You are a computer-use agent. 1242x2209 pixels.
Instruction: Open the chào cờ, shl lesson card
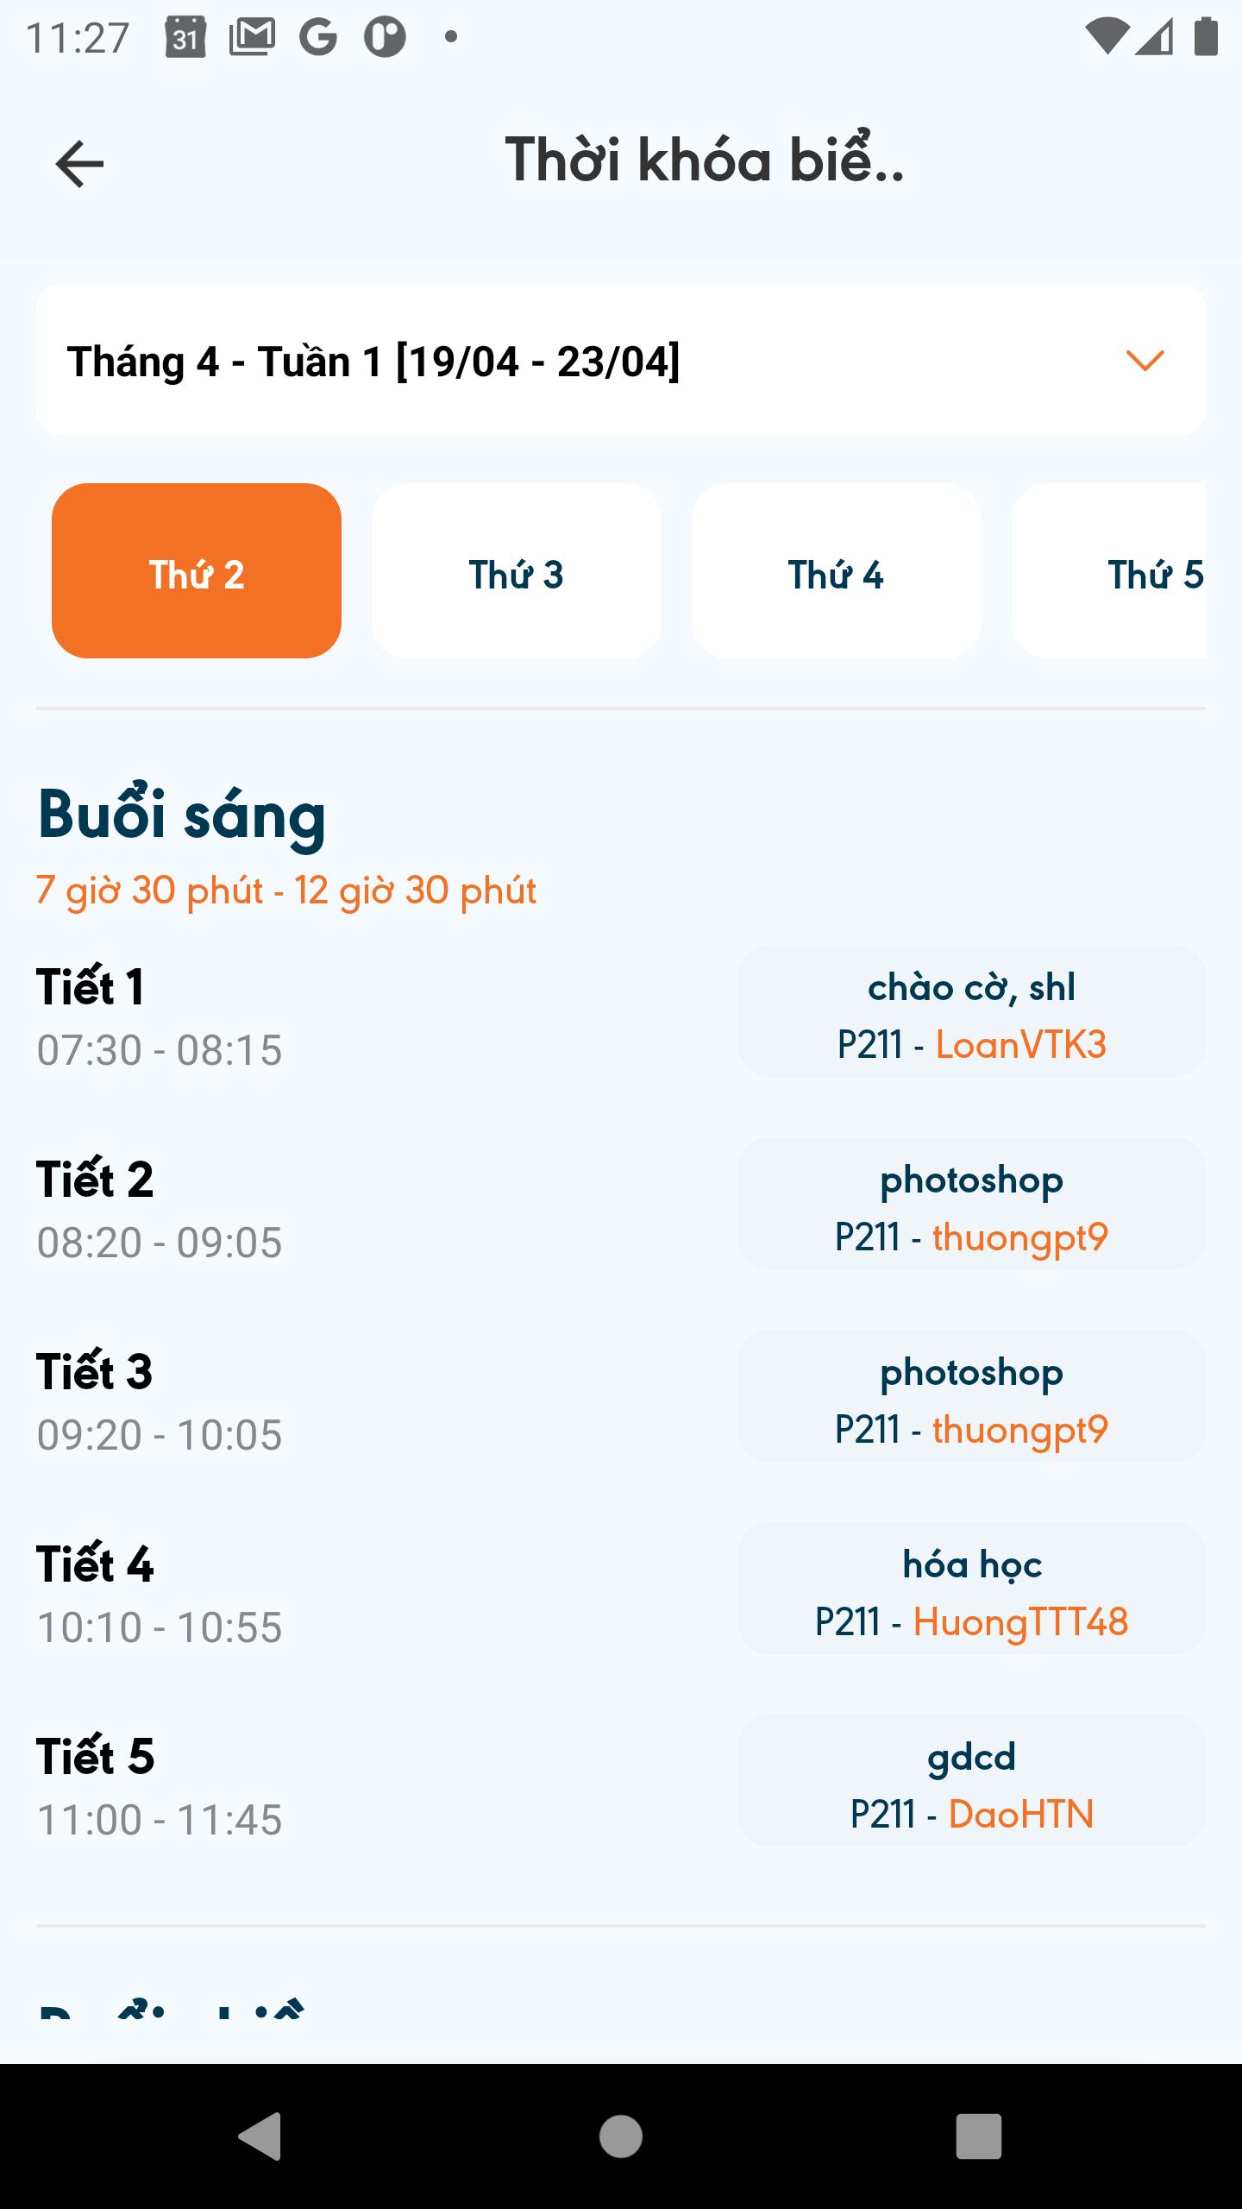tap(972, 1011)
